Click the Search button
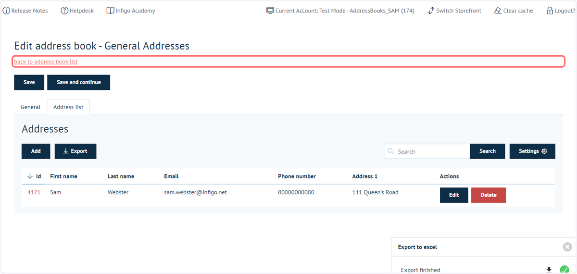This screenshot has width=577, height=274. tap(488, 151)
